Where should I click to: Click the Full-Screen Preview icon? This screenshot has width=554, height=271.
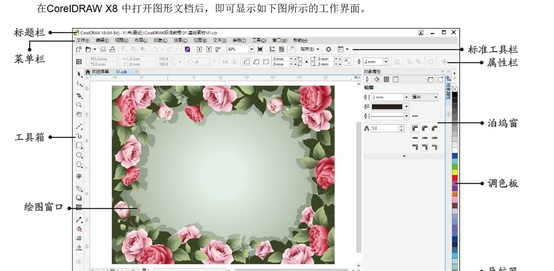260,49
